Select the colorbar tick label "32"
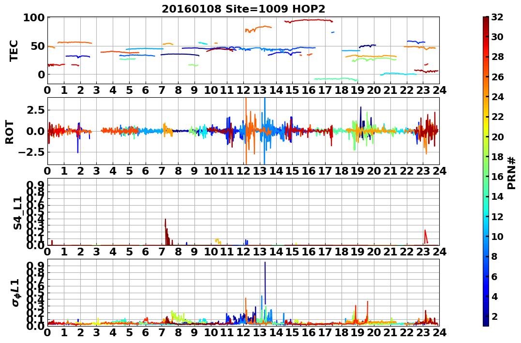 (x=497, y=17)
